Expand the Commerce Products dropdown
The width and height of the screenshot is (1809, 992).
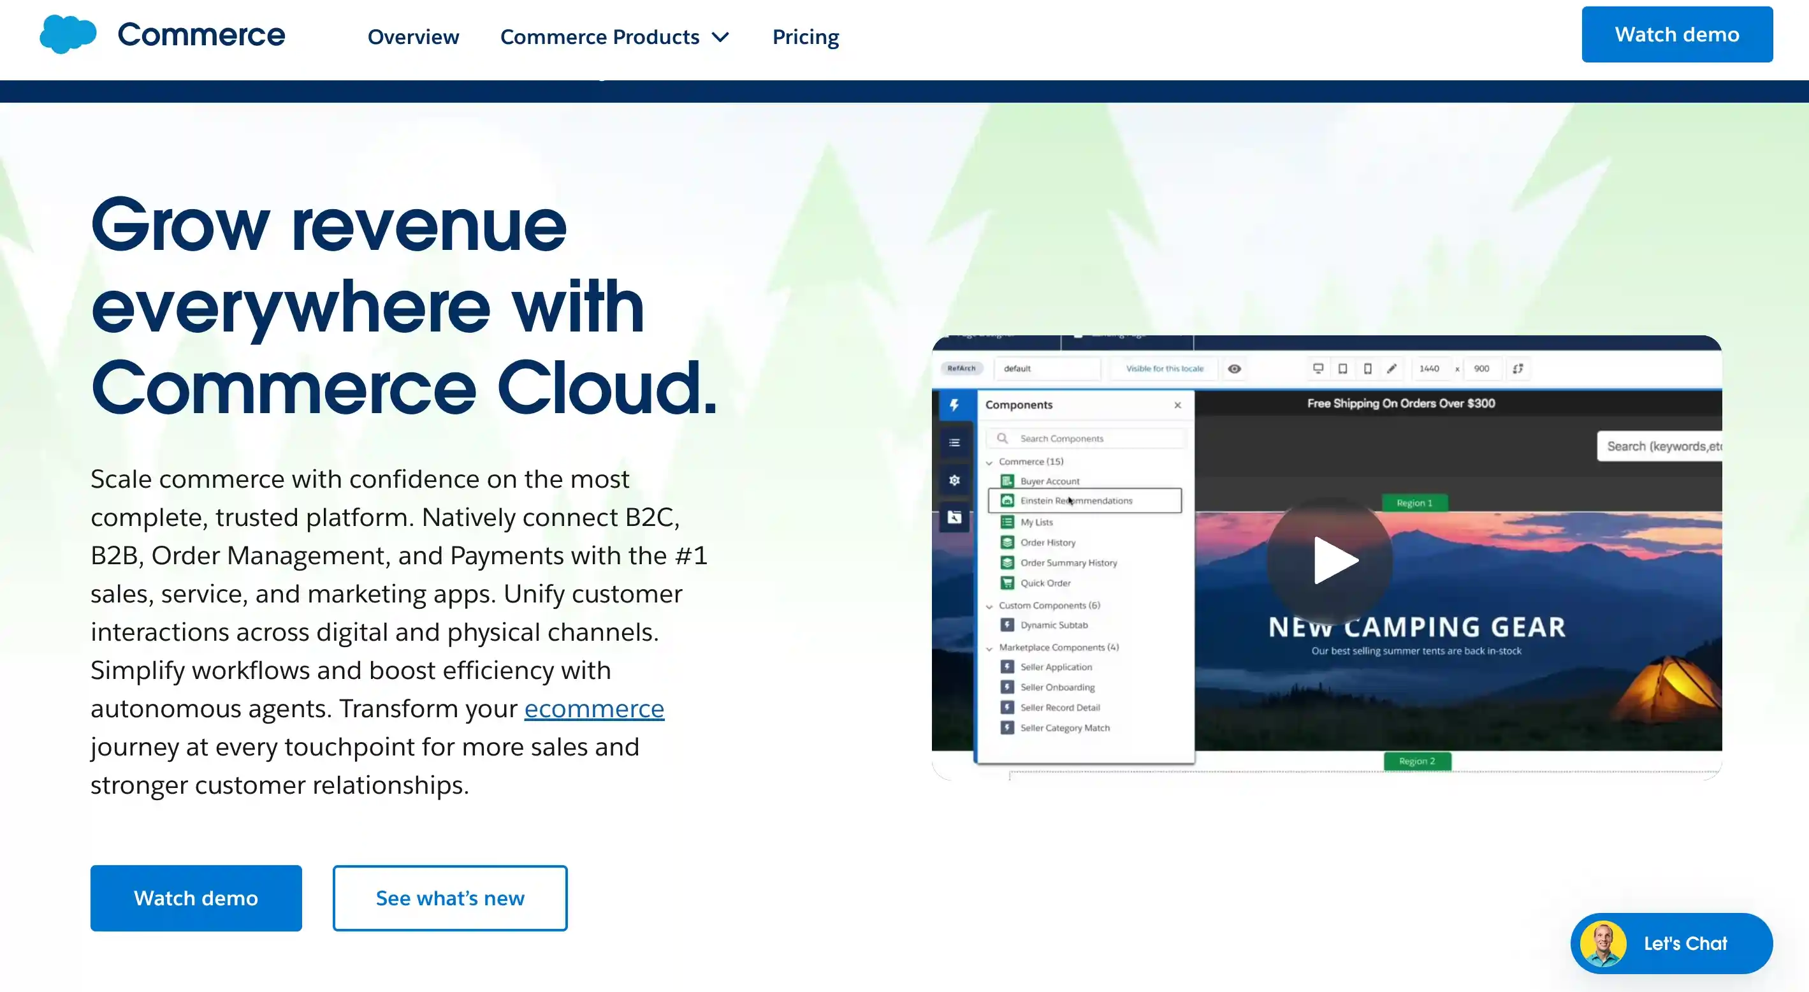pos(615,36)
